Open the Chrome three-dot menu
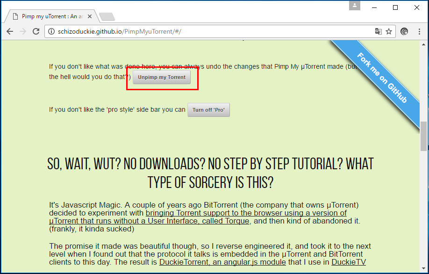The width and height of the screenshot is (429, 274). point(419,31)
